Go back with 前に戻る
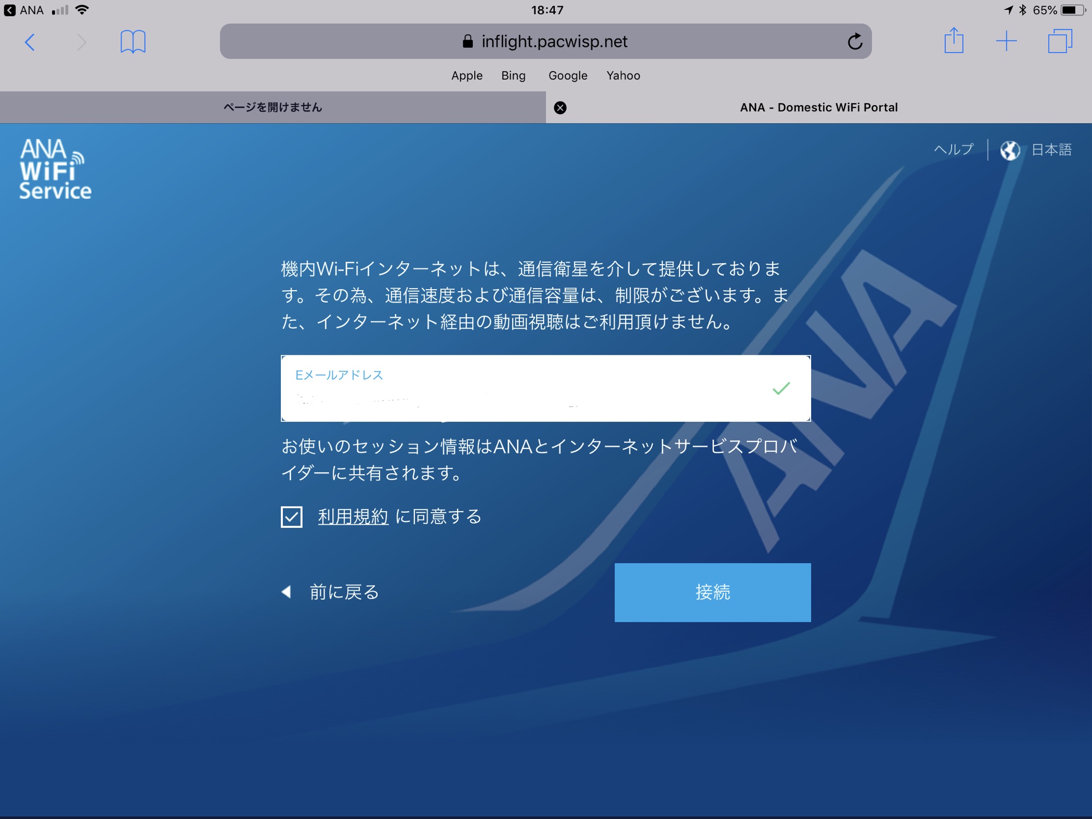Image resolution: width=1092 pixels, height=819 pixels. [x=331, y=592]
